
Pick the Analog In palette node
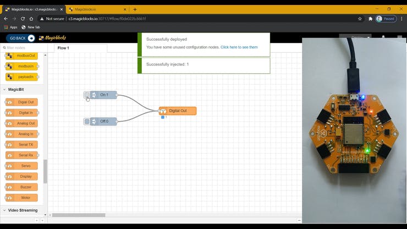22,134
